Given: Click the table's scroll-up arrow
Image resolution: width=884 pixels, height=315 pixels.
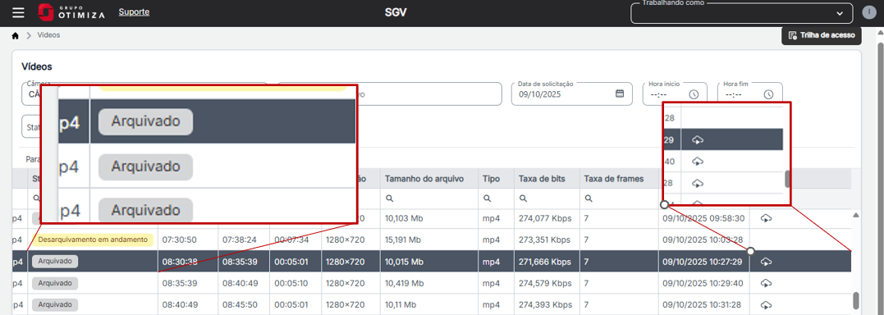Looking at the screenshot, I should pos(856,215).
